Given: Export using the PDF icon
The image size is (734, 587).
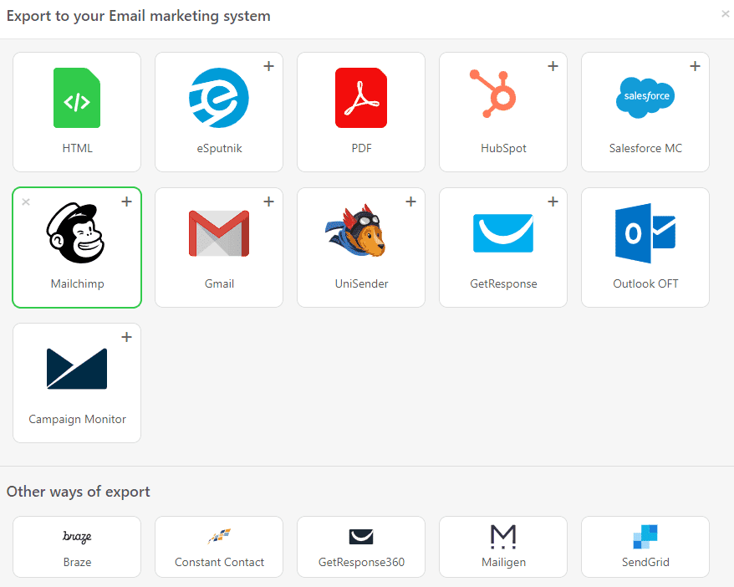Looking at the screenshot, I should (360, 97).
